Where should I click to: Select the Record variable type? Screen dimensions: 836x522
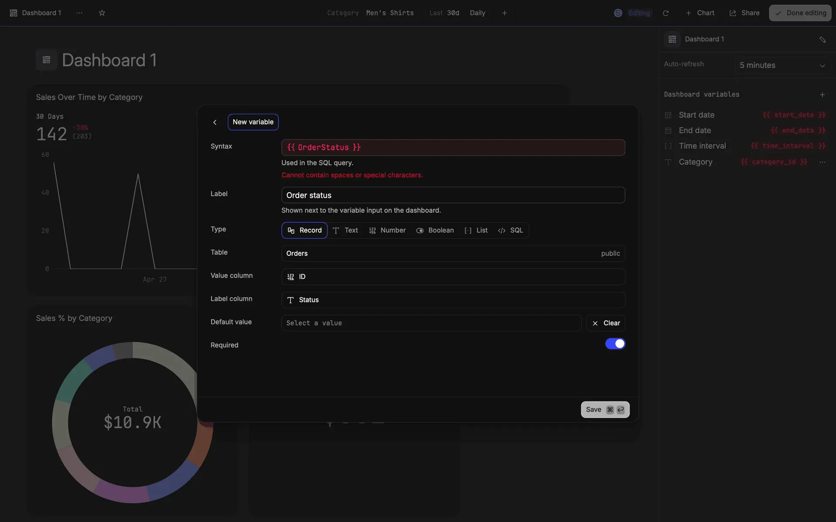pyautogui.click(x=304, y=231)
